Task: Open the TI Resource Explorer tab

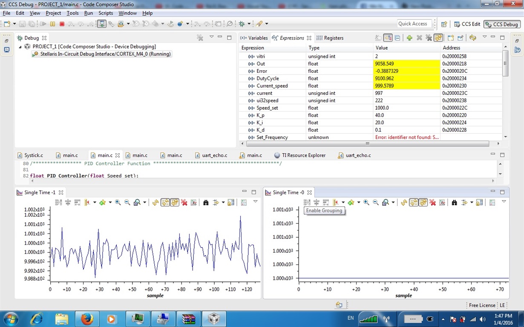Action: [x=300, y=155]
